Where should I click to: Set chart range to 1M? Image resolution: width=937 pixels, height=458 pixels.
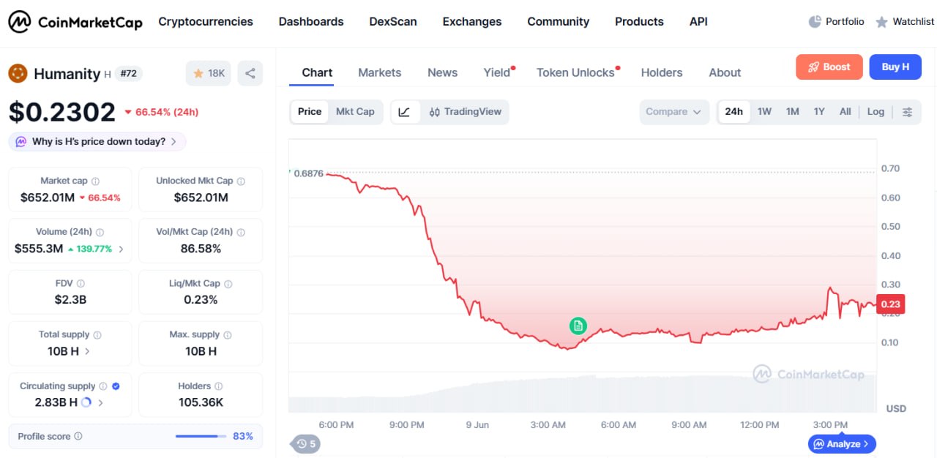(793, 112)
